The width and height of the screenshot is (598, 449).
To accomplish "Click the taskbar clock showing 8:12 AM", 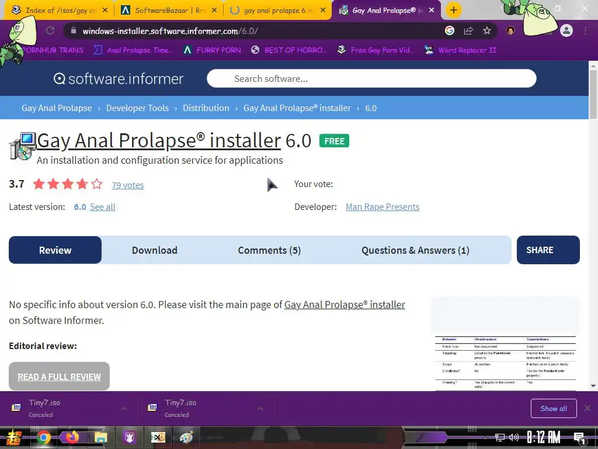I will (544, 437).
